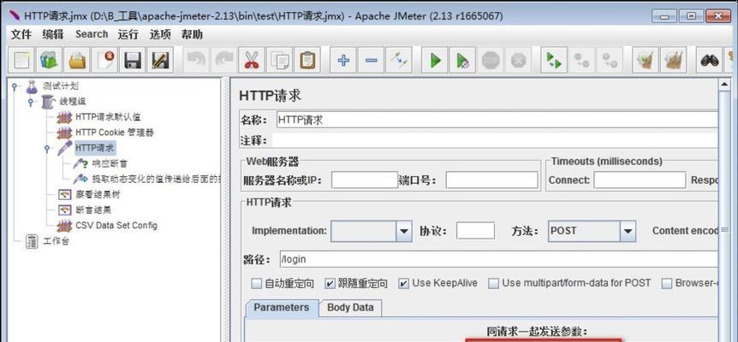This screenshot has height=342, width=738.
Task: Start the test with green play icon
Action: click(435, 60)
